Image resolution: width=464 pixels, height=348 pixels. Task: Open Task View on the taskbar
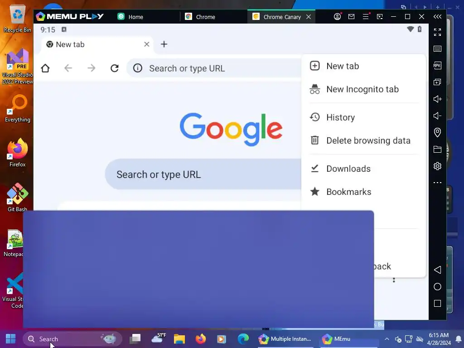135,339
